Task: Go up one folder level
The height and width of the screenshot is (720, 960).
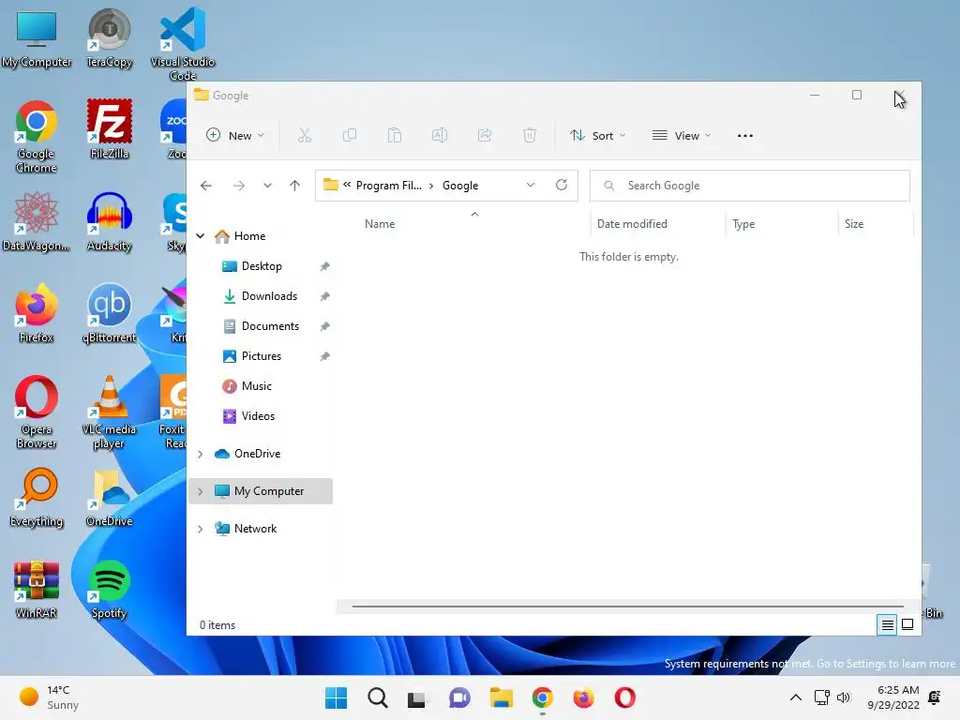Action: (x=294, y=186)
